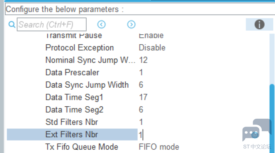This screenshot has height=153, width=275.
Task: Select the highlighted Ext Filters Nbr label
Action: pos(72,134)
